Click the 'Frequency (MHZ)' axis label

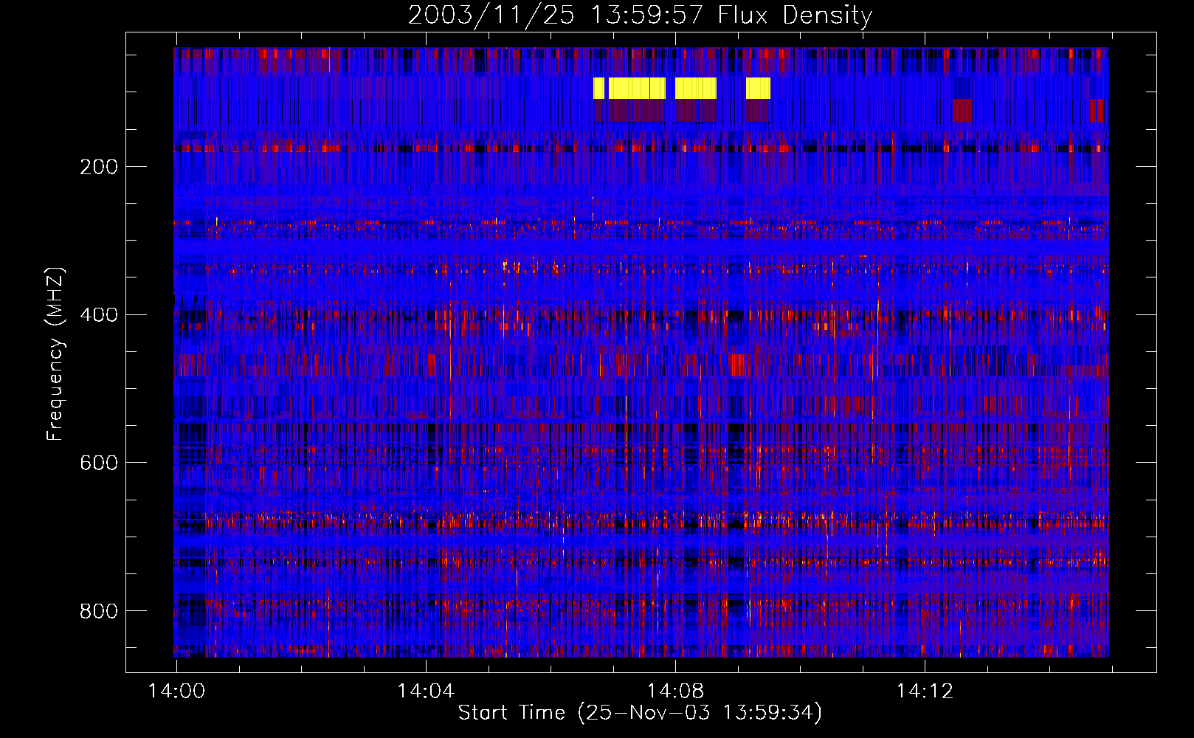click(55, 354)
